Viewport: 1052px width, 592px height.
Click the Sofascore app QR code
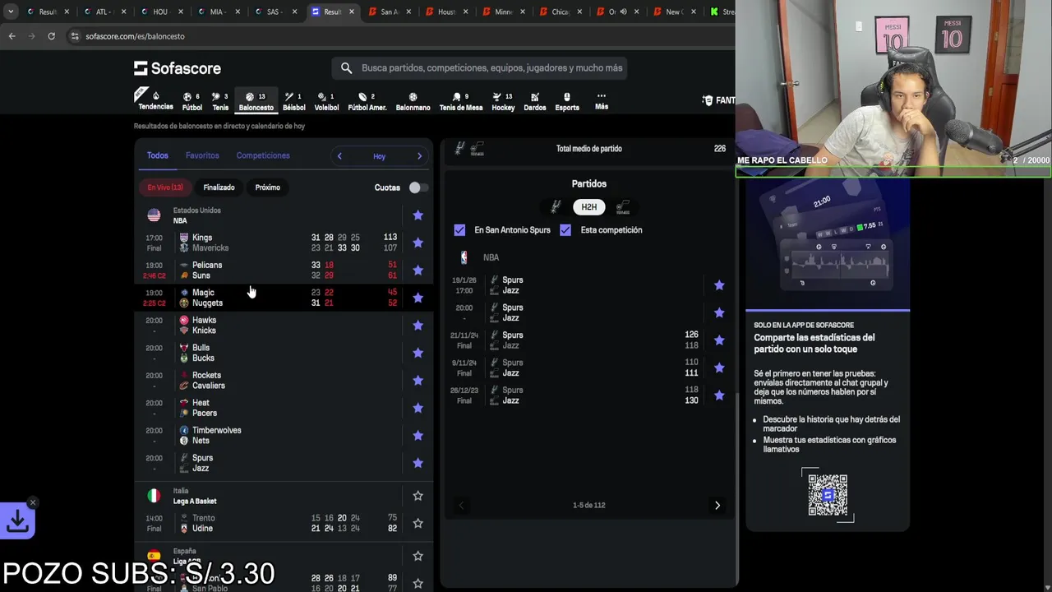coord(828,494)
